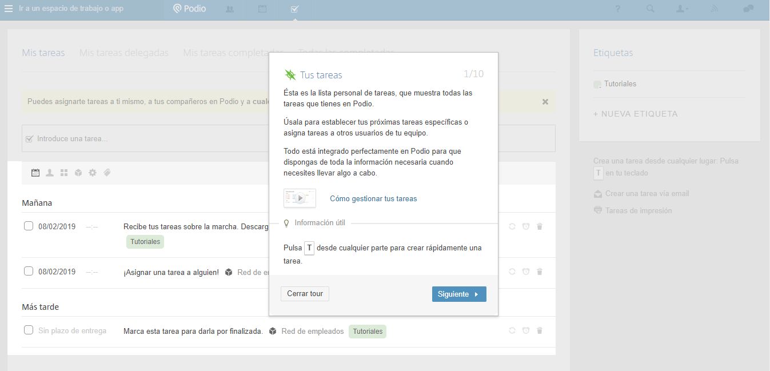Select the 'Mis tareas' tab
770x371 pixels.
(x=43, y=53)
